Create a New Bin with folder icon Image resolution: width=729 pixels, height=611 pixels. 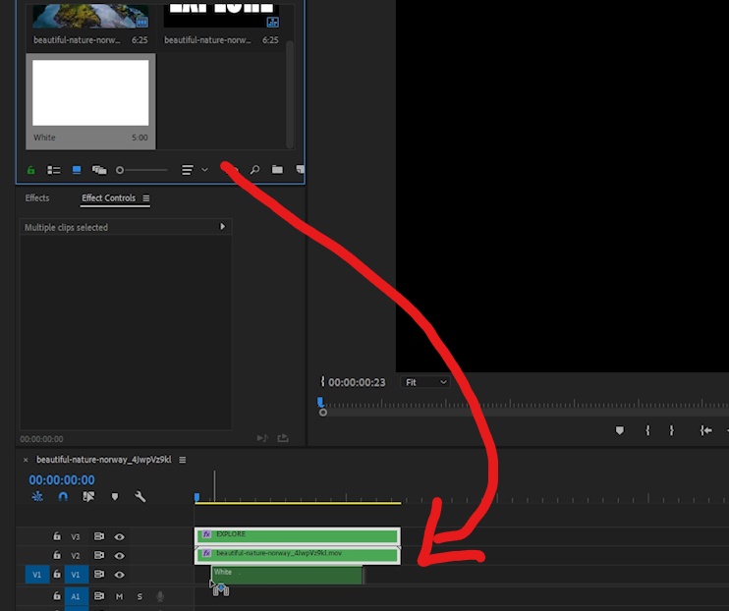pyautogui.click(x=278, y=169)
